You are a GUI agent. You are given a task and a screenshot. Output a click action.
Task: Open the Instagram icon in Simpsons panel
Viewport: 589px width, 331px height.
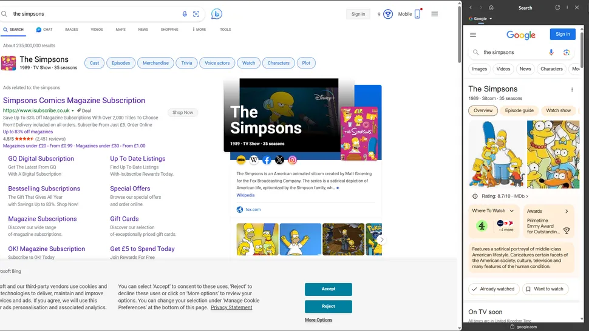(x=292, y=160)
